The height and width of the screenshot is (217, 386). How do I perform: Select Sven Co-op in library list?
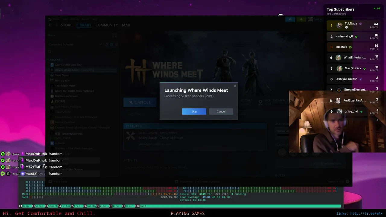point(62,75)
